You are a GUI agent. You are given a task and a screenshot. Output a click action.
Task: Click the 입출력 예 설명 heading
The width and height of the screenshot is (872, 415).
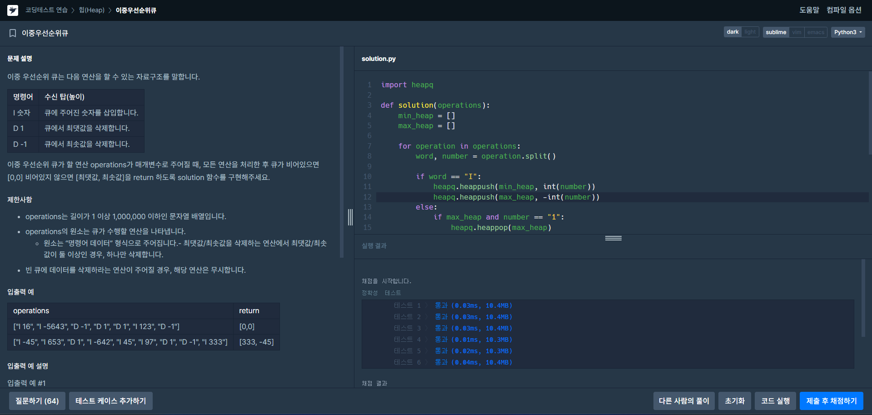[28, 366]
